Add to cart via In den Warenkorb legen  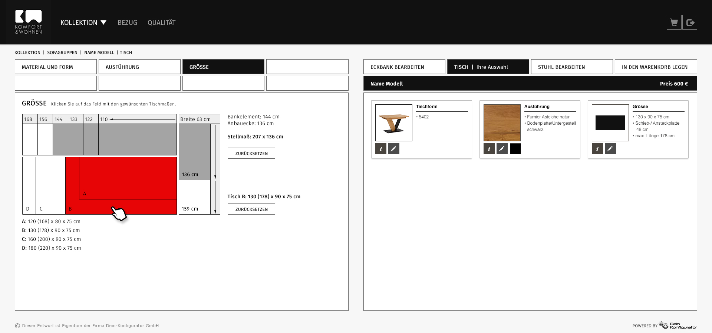click(656, 67)
